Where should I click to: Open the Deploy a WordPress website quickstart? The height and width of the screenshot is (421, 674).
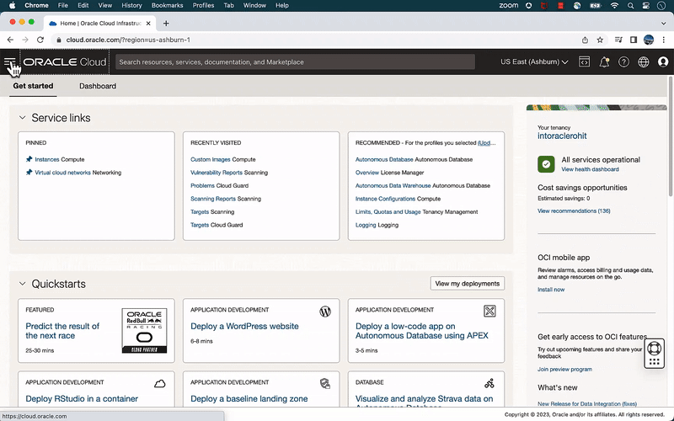[x=244, y=326]
